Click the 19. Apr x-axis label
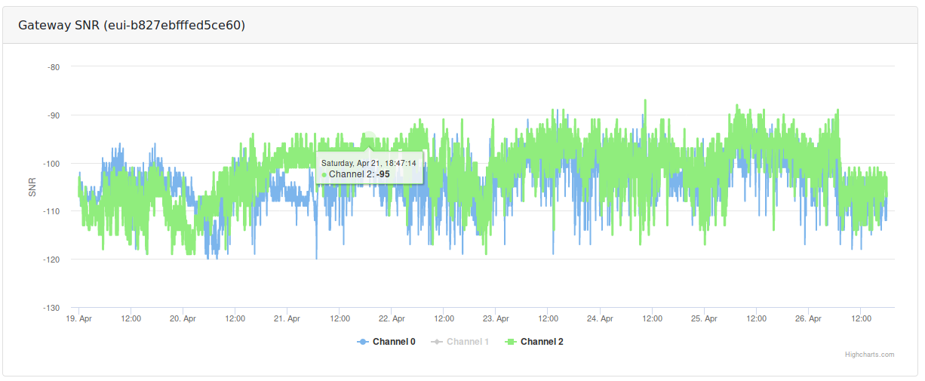Viewport: 925px width, 381px height. pos(79,319)
